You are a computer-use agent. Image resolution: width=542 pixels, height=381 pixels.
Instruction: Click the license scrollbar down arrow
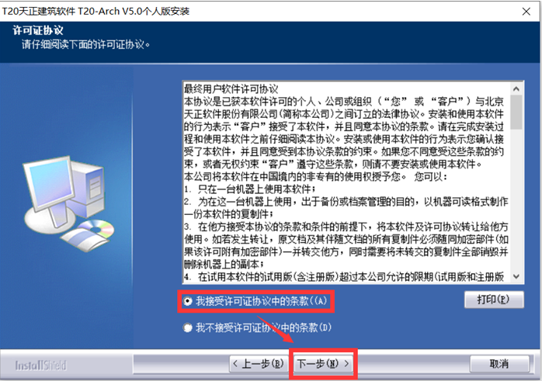pos(516,276)
